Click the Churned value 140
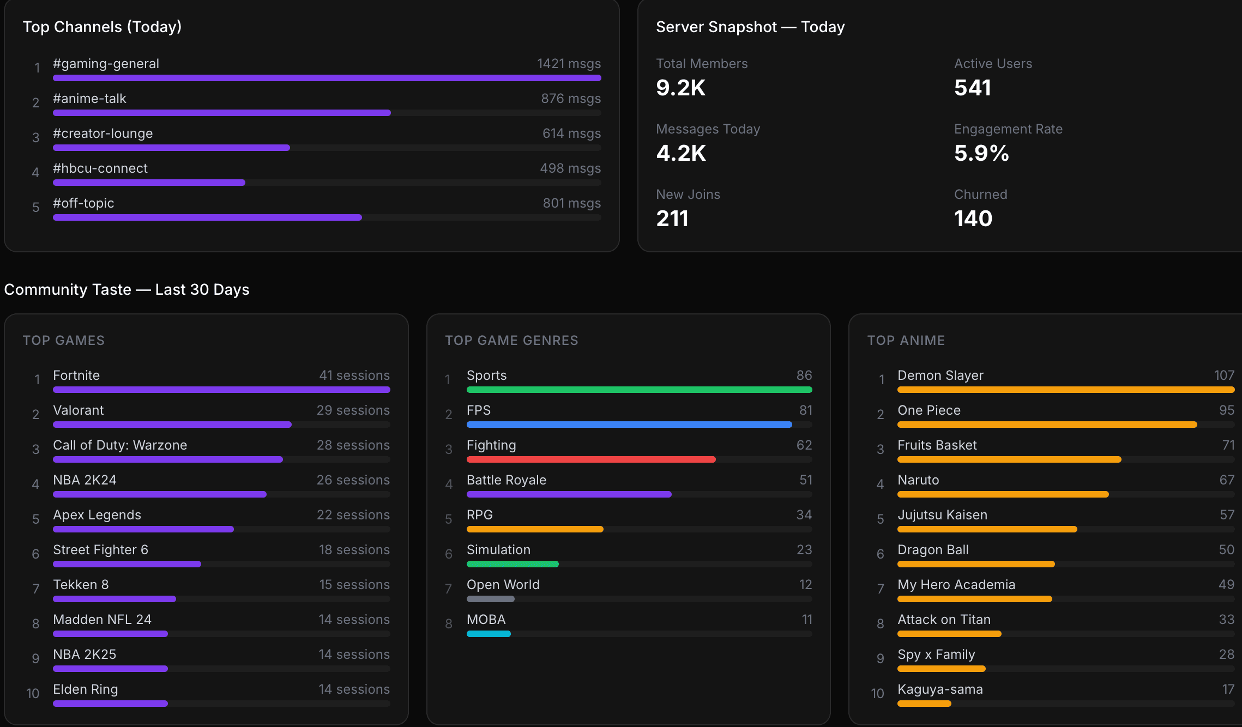The width and height of the screenshot is (1242, 727). [973, 219]
